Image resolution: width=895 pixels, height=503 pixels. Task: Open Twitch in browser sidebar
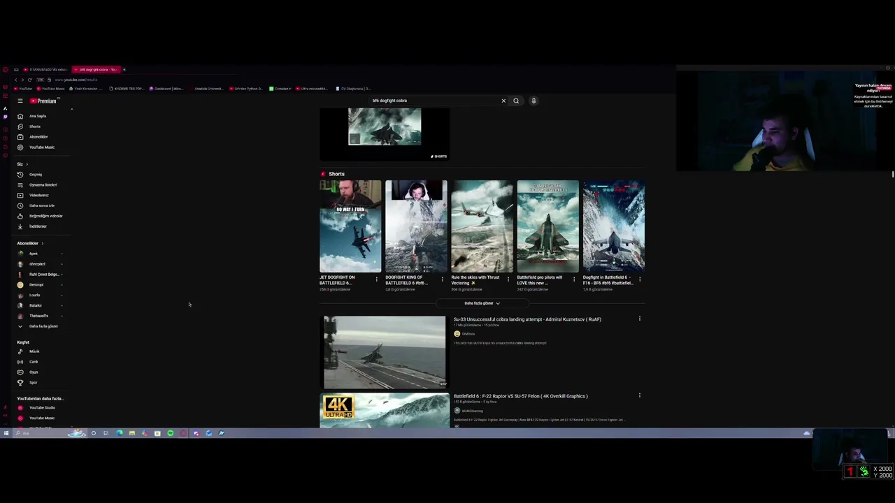(6, 117)
